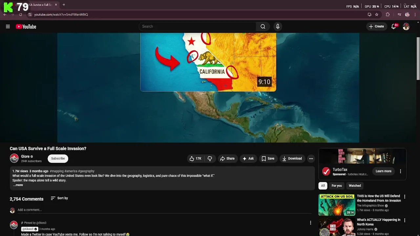Close the current YouTube tab
This screenshot has width=420, height=236.
[x=56, y=5]
